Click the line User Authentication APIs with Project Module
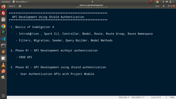Screen dimensions: 176x99 pos(57,74)
